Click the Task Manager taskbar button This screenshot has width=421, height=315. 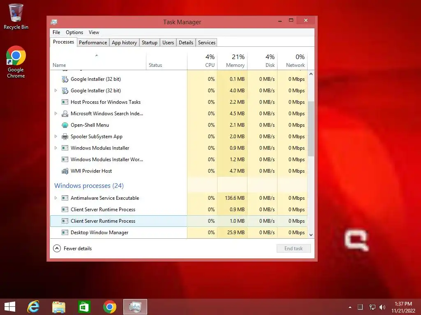point(135,307)
